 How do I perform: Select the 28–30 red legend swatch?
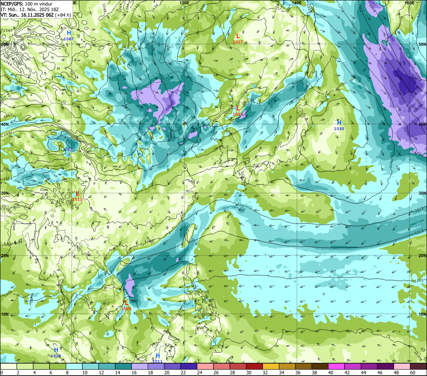[238, 366]
